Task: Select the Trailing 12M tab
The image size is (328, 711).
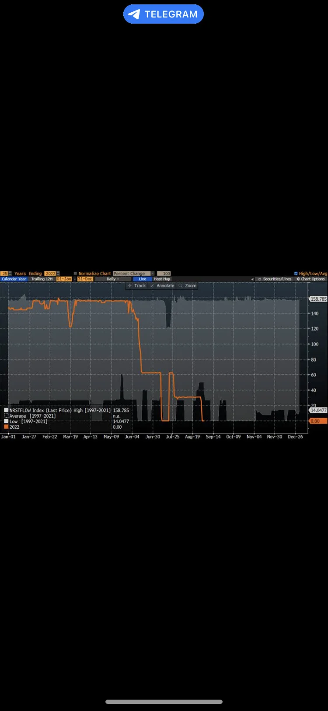Action: (x=42, y=279)
